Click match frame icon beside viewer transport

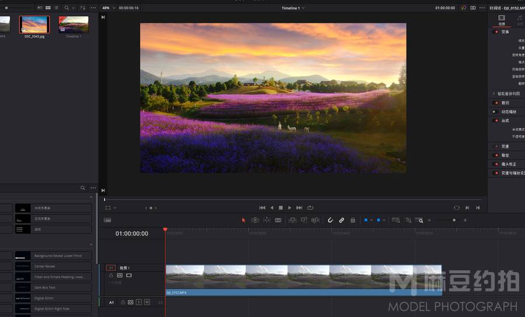pos(456,208)
